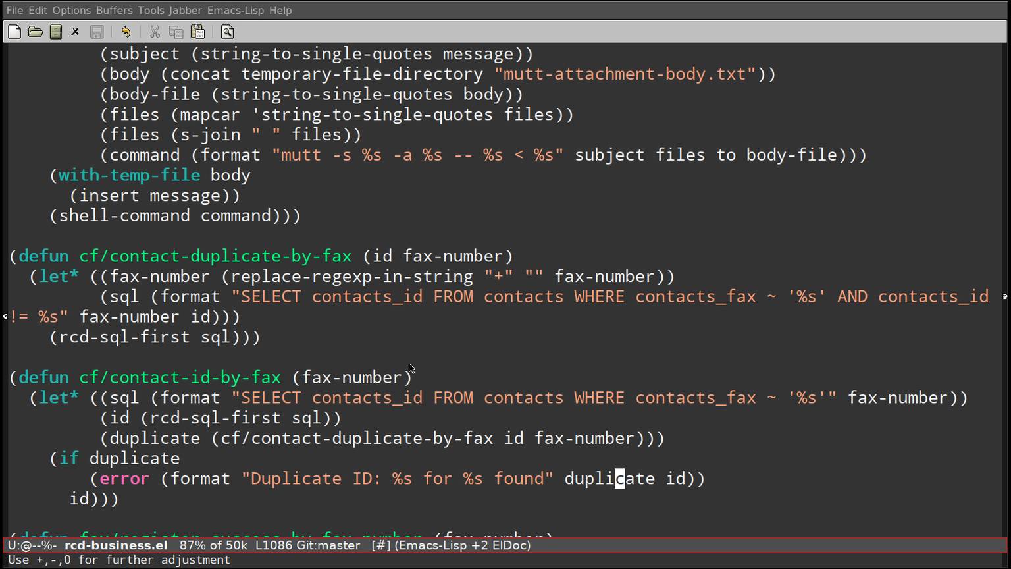Open the Help menu
Screen dimensions: 1011x569
[x=280, y=11]
